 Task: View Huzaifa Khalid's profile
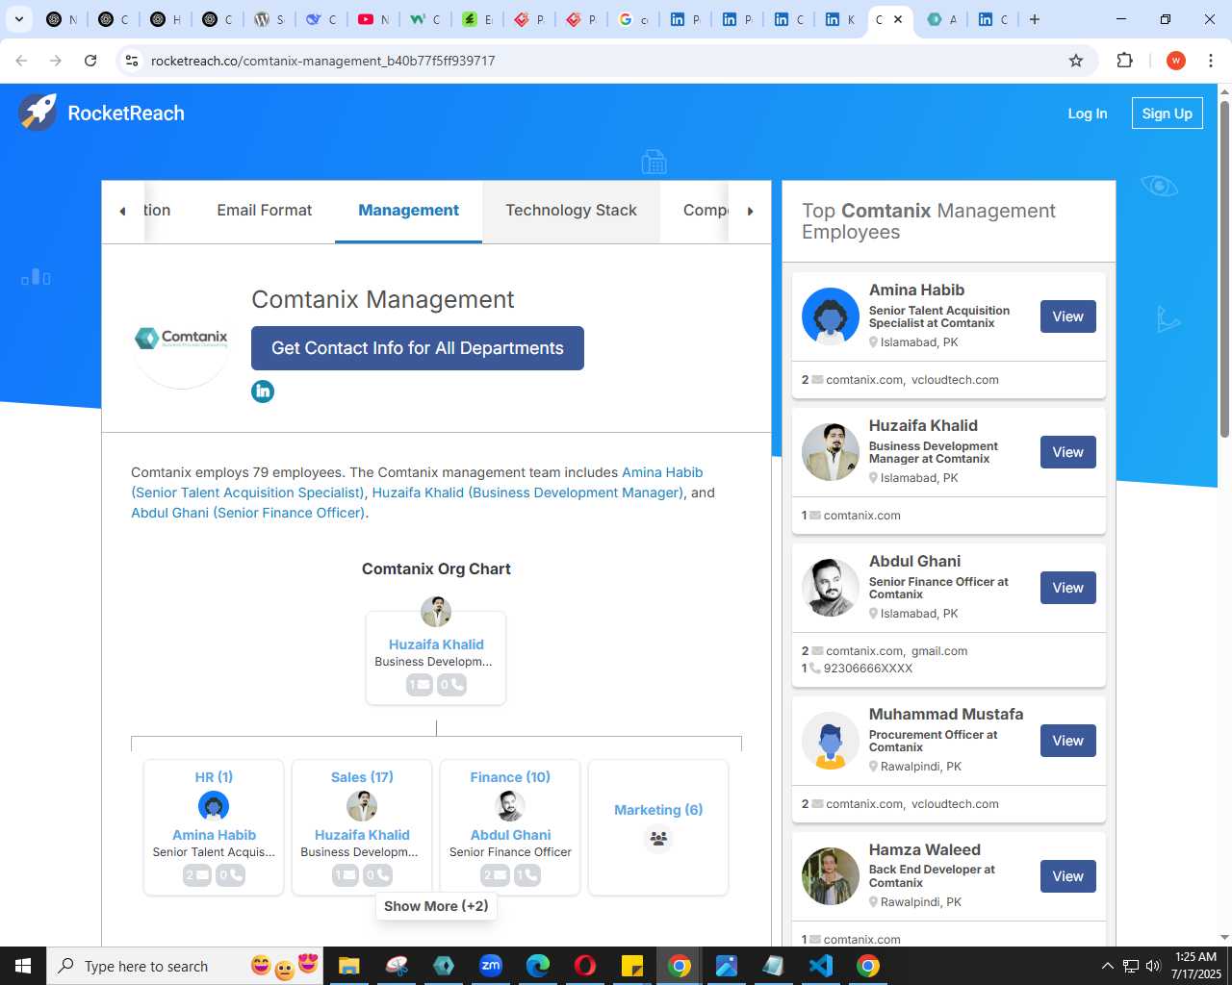click(x=1067, y=452)
